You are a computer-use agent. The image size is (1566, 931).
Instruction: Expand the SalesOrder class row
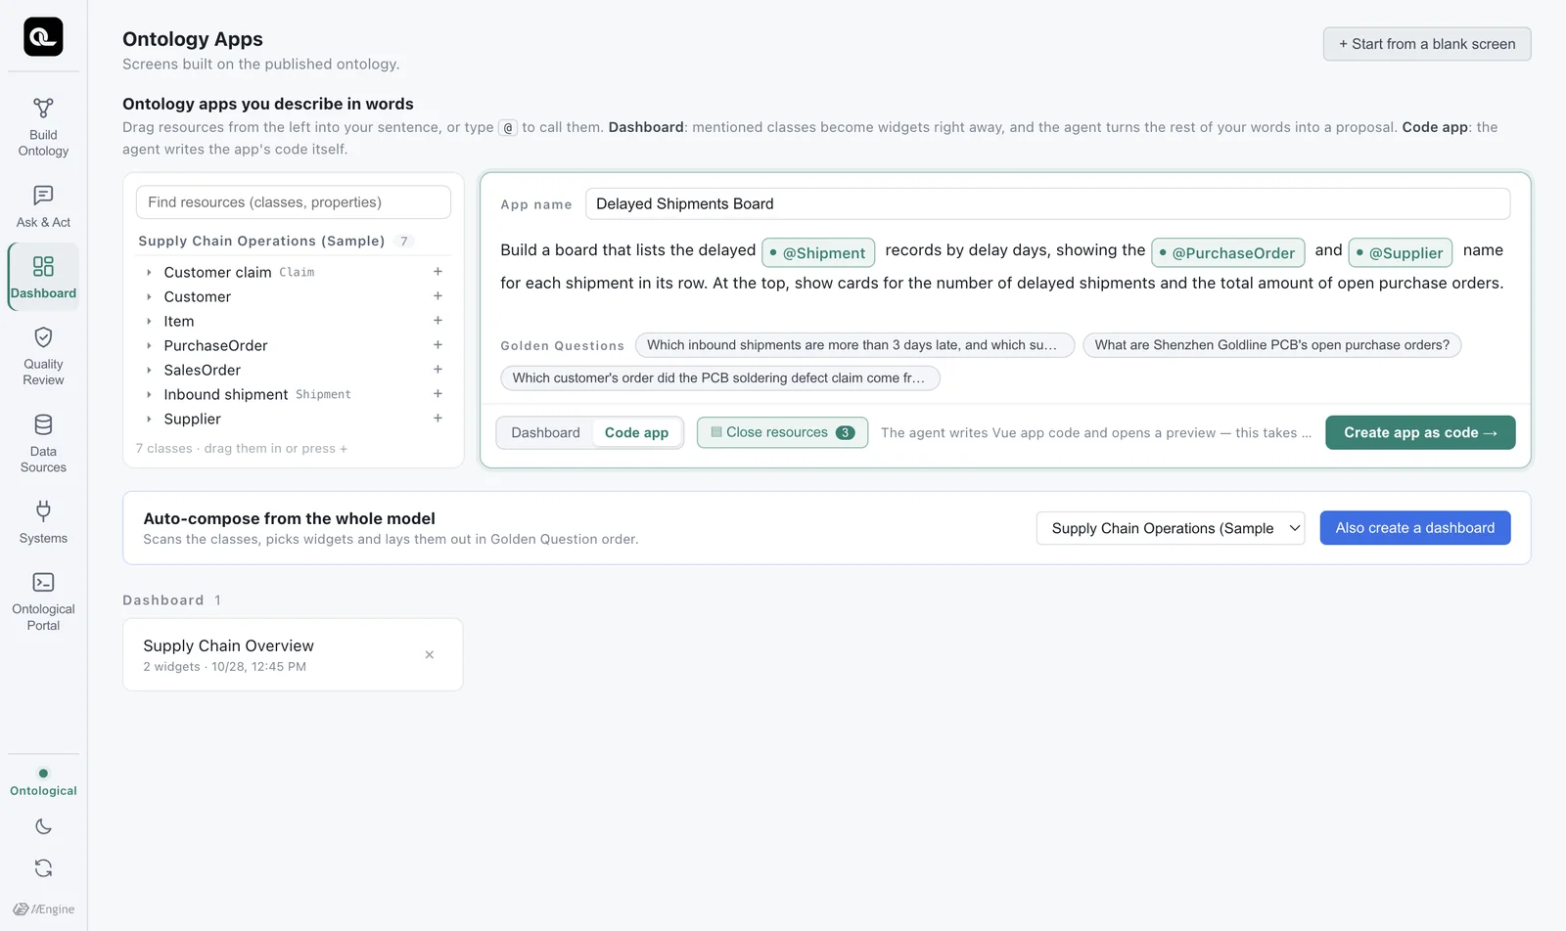click(149, 371)
